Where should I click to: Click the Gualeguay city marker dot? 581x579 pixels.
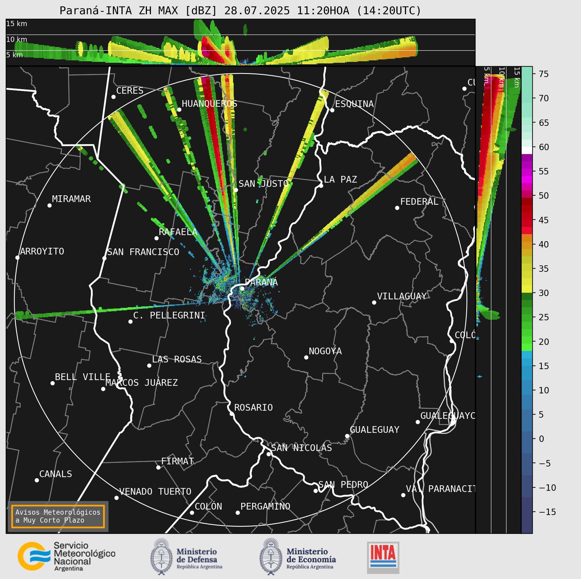coord(347,436)
